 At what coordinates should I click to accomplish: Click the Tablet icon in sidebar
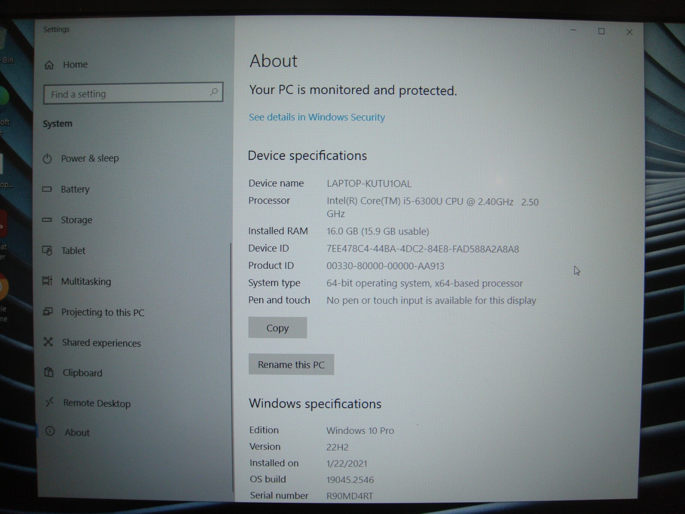(x=47, y=251)
